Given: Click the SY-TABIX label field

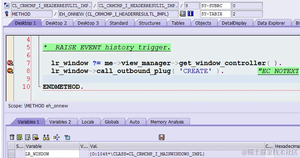Looking at the screenshot, I should coord(216,14).
